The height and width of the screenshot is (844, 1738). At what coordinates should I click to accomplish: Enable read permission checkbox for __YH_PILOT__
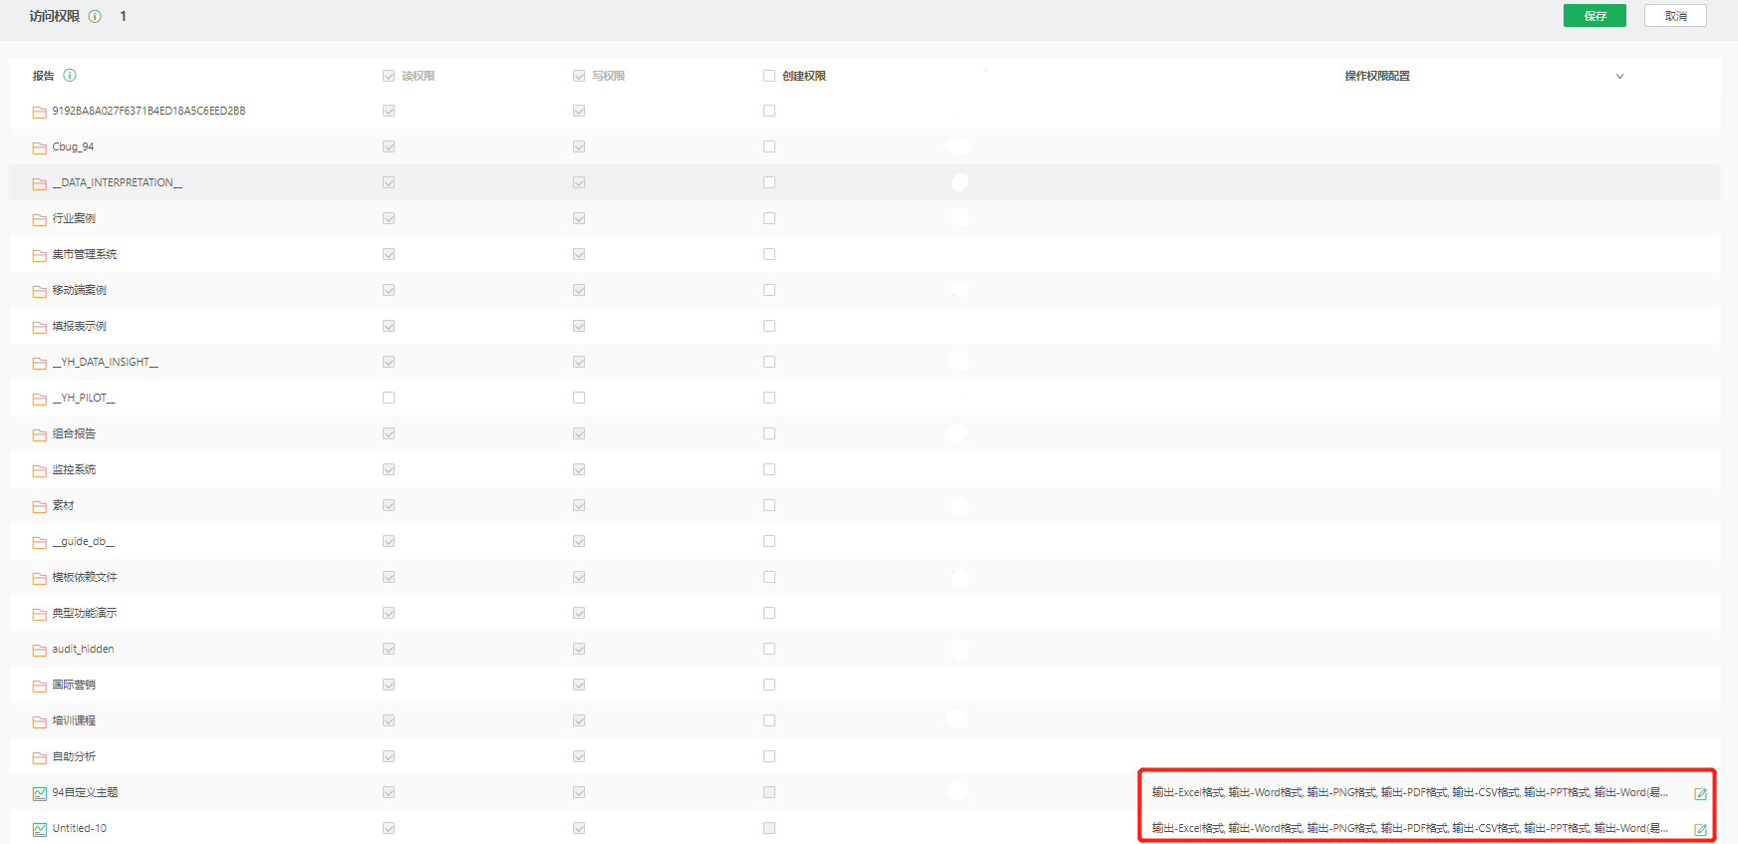389,398
